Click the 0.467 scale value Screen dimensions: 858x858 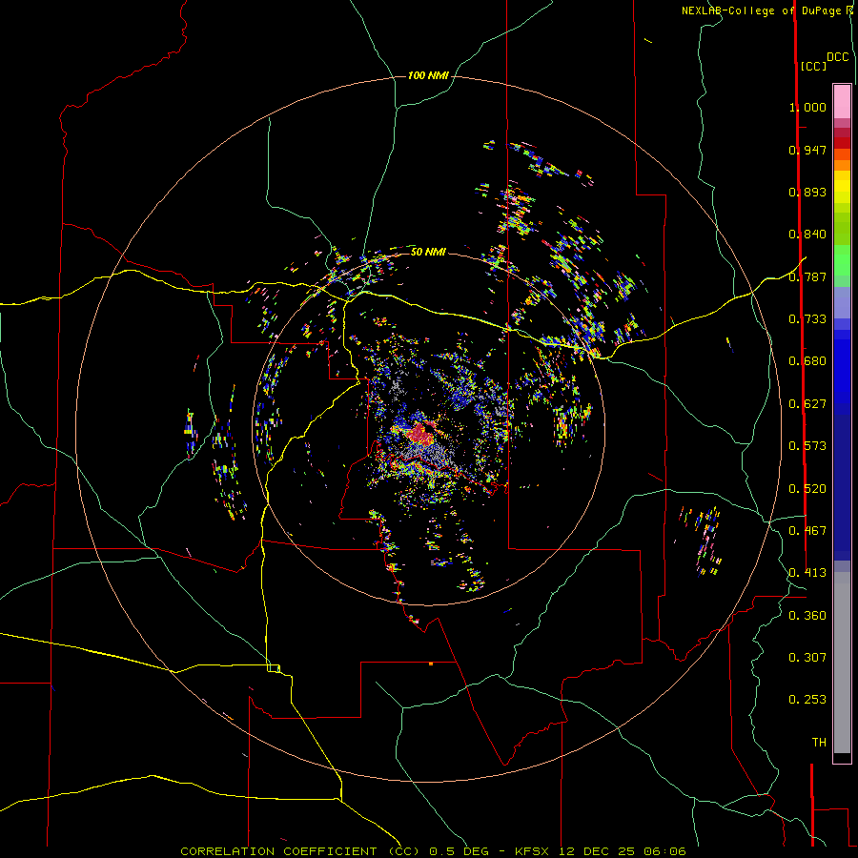pos(807,531)
